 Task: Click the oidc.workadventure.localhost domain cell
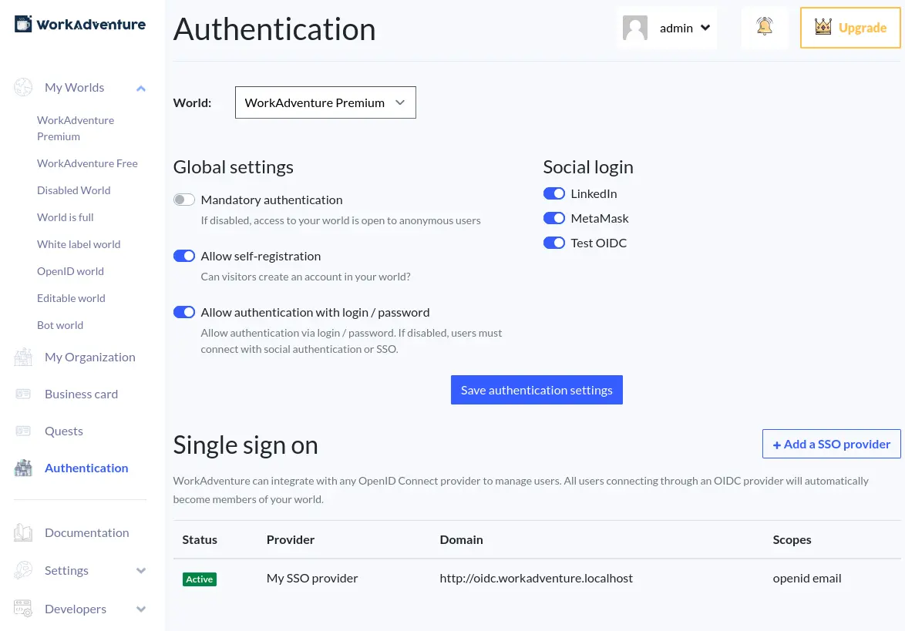pos(537,578)
